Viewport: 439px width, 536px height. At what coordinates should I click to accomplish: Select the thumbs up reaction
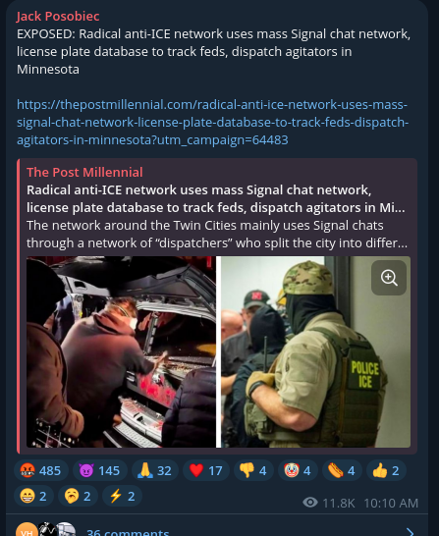(386, 470)
